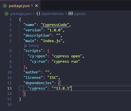Viewport: 131px width, 111px height.
Task: Click the Node.js file icon in the tab
Action: point(5,6)
